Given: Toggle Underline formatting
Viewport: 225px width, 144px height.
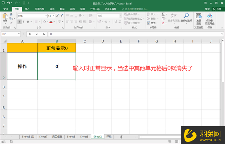Looking at the screenshot, I should (28, 22).
